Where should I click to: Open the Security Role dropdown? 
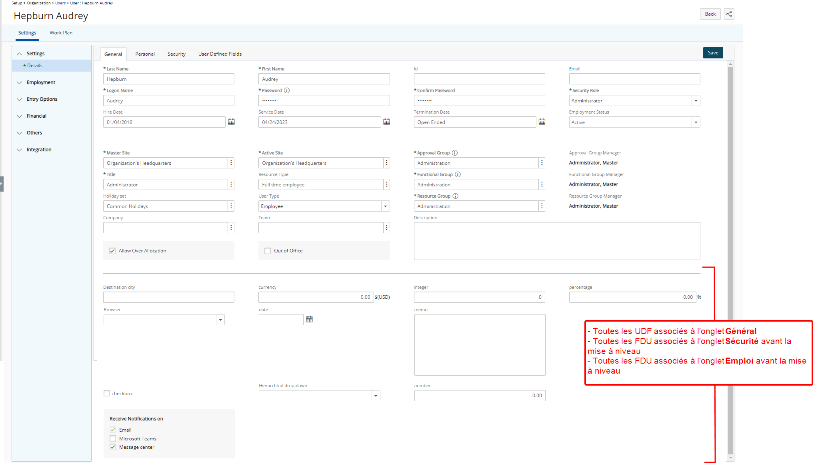coord(696,100)
